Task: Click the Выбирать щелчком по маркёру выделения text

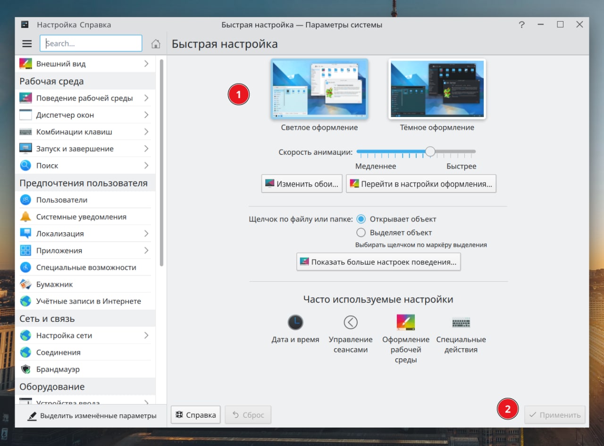Action: pos(421,245)
